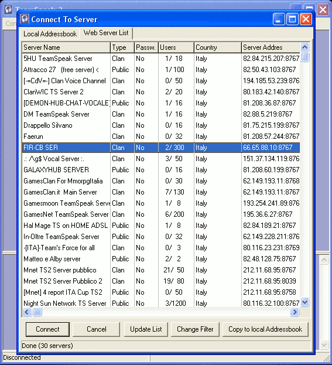This screenshot has width=332, height=365.
Task: Select the Drappello Silvano server
Action: coord(161,125)
